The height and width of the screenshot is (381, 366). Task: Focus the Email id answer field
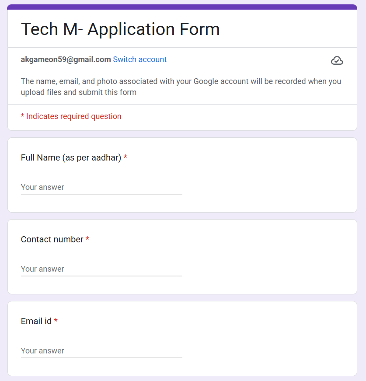101,351
